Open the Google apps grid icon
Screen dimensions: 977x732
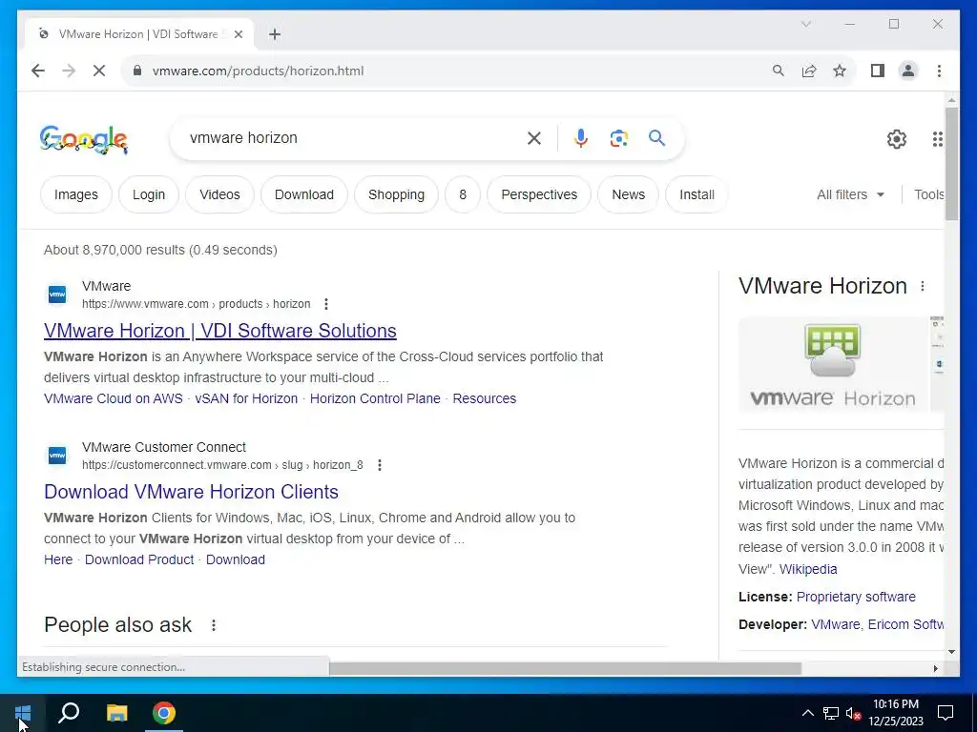pos(937,139)
